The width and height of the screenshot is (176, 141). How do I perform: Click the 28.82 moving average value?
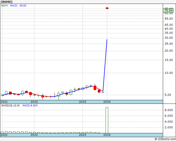coord(23,6)
